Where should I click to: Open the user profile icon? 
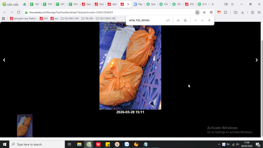point(252,12)
